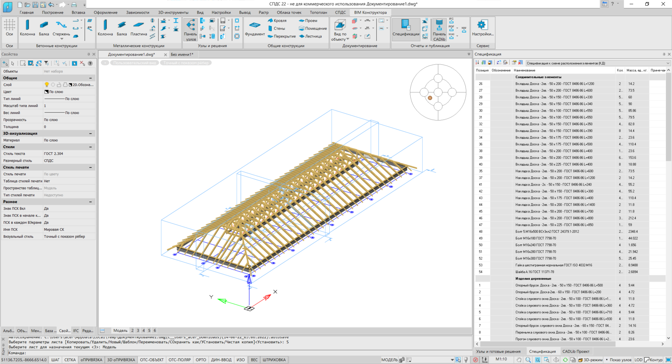Viewport: 672px width, 364px height.
Task: Click the Цвет По слою swatch
Action: [47, 92]
